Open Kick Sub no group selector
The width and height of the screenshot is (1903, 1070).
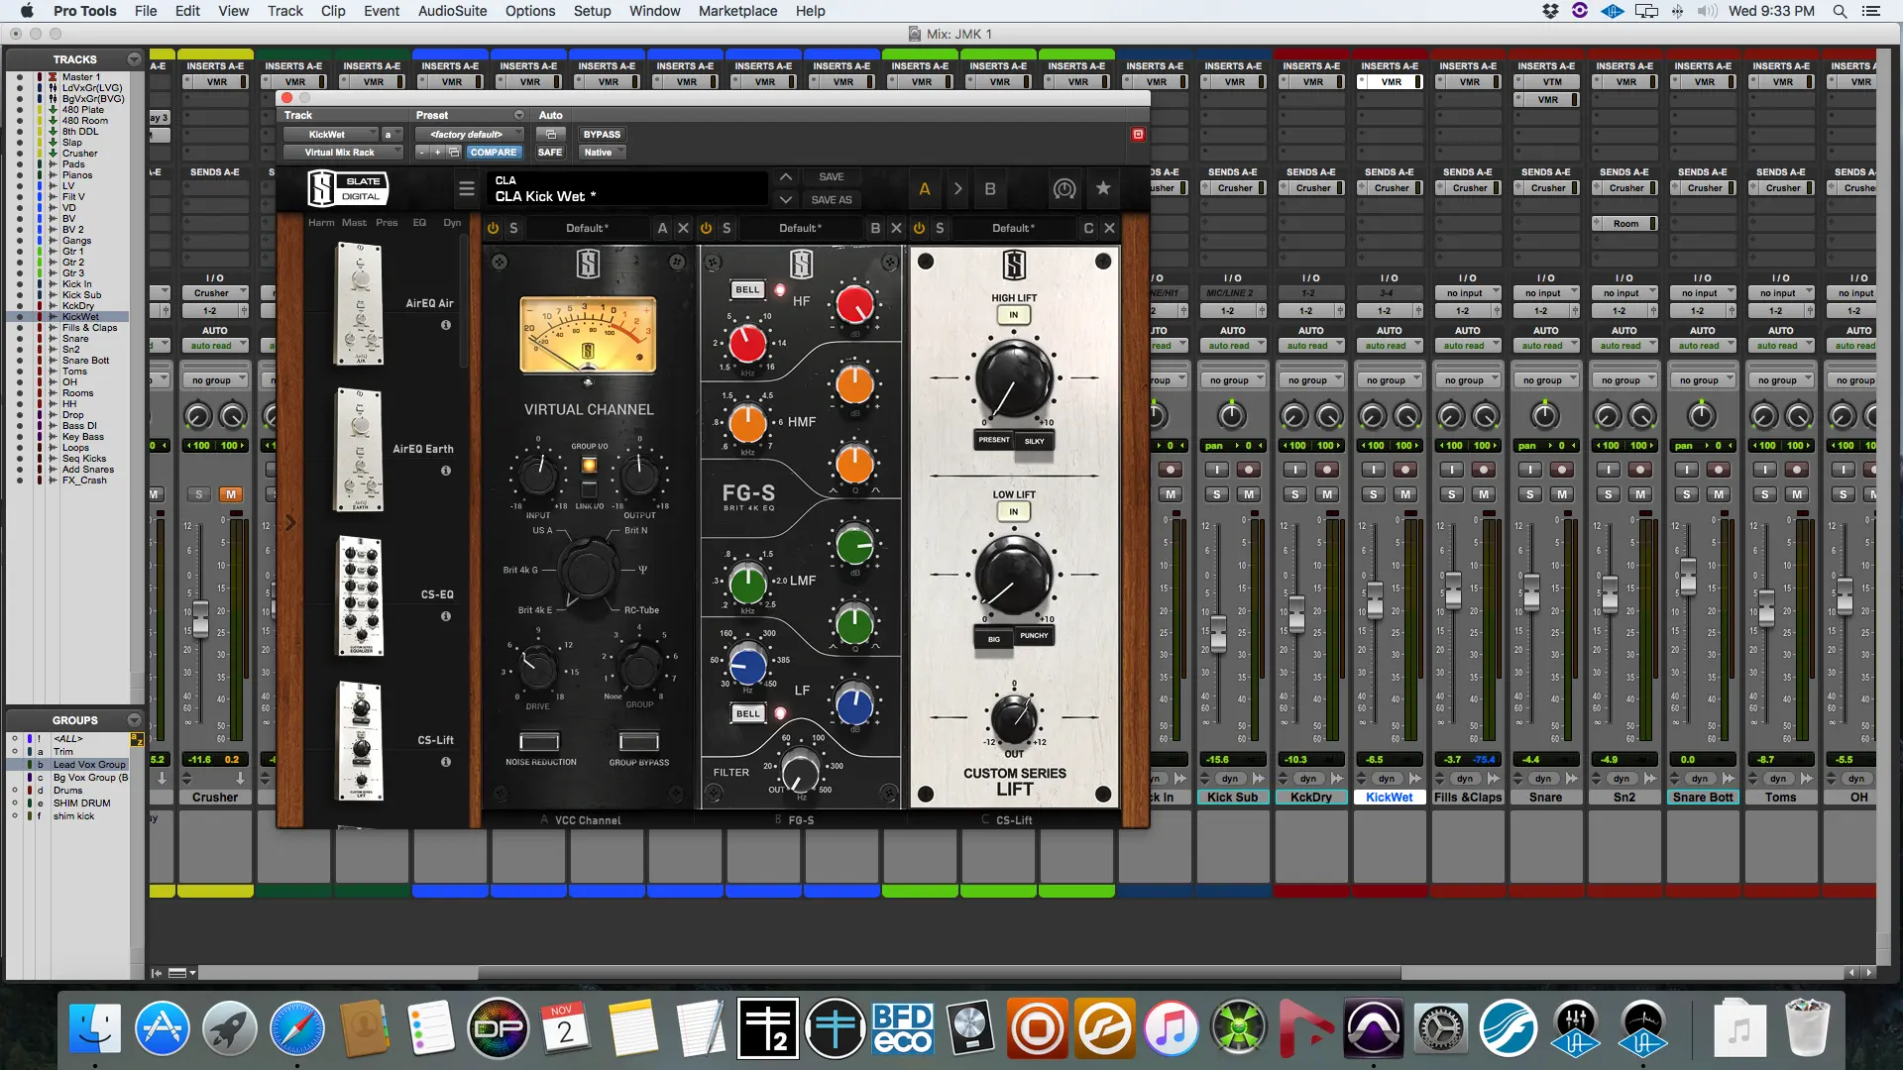click(1234, 380)
